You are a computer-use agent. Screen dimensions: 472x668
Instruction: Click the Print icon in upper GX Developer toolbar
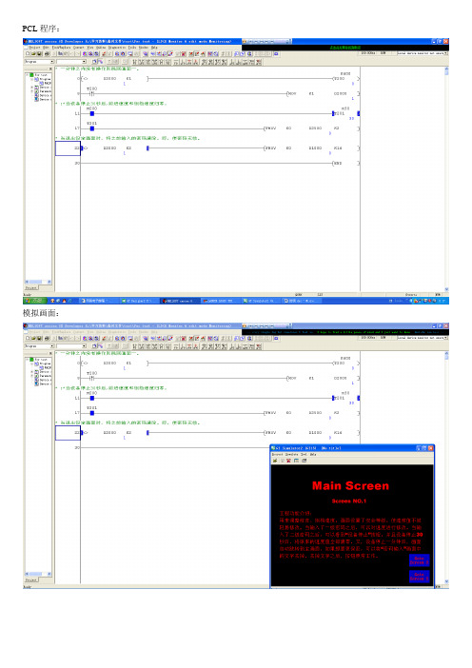pos(47,54)
